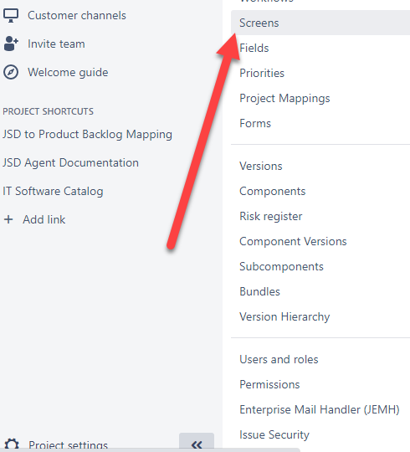This screenshot has height=452, width=410.
Task: Open Users and roles settings
Action: [x=279, y=359]
